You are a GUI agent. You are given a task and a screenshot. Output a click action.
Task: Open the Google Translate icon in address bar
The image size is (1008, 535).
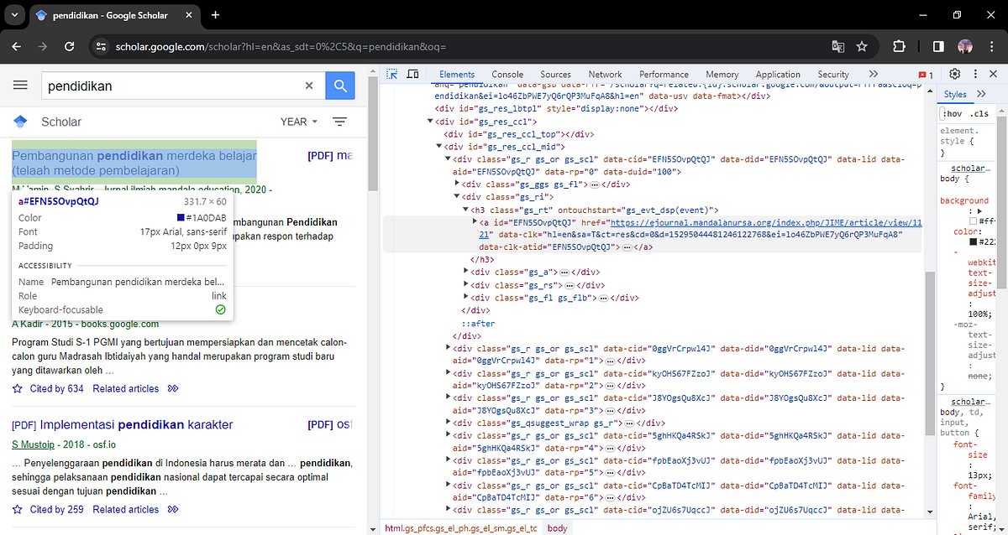(837, 47)
